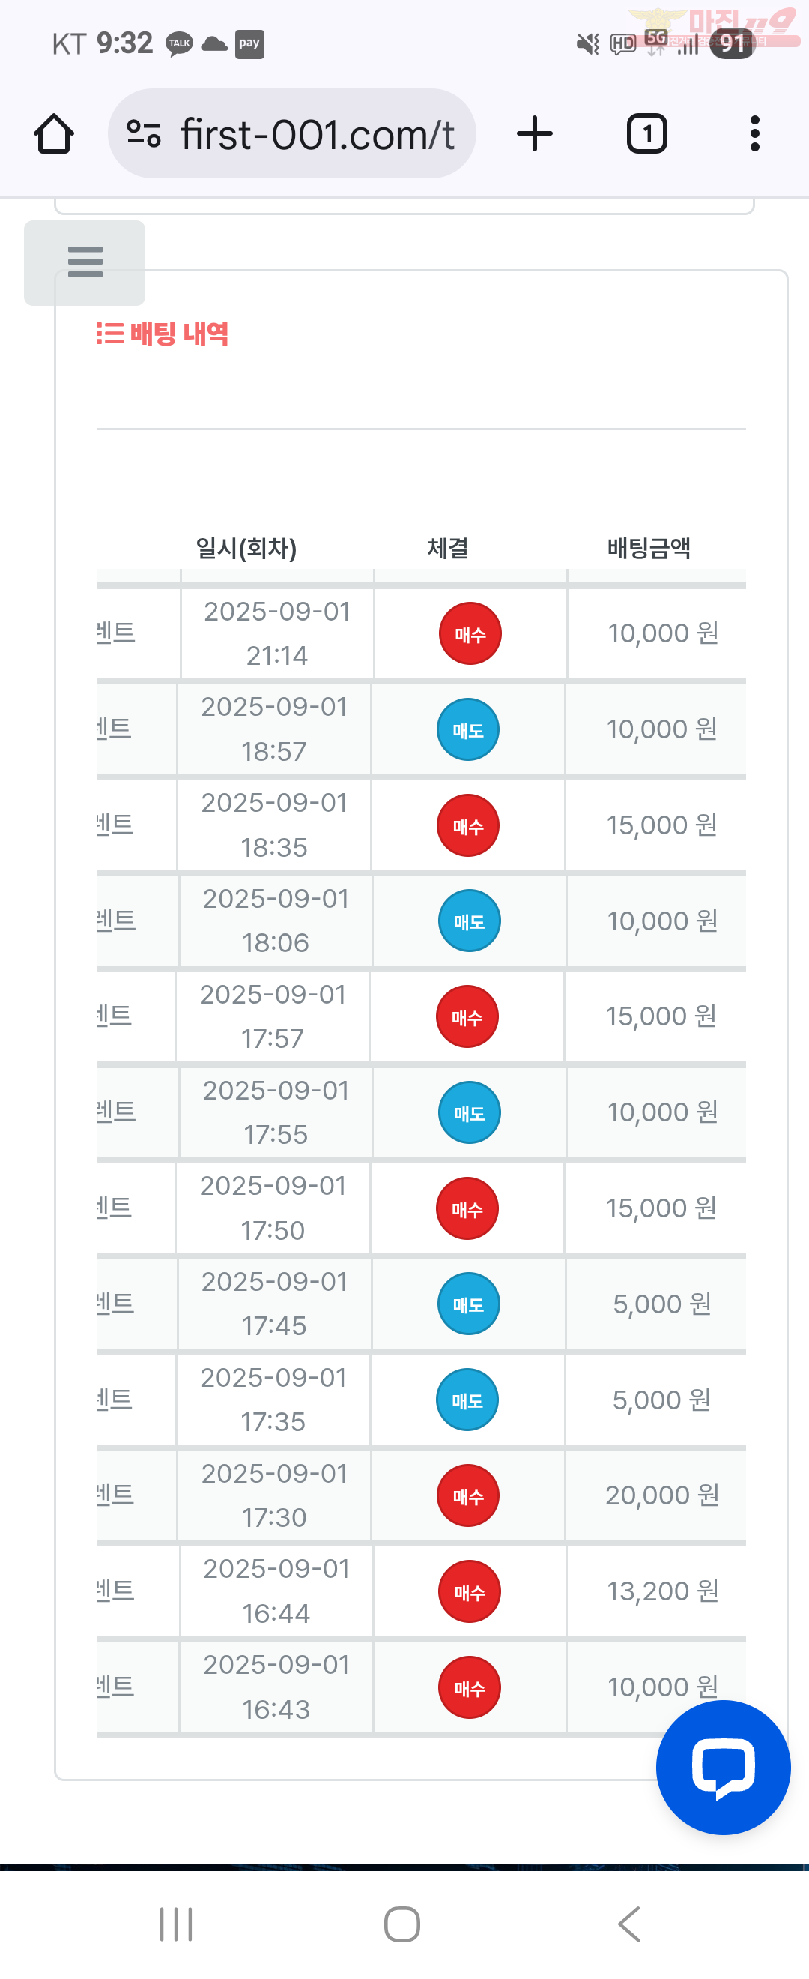Open the site settings icon in address bar
Viewport: 809px width, 1979px height.
click(x=144, y=133)
